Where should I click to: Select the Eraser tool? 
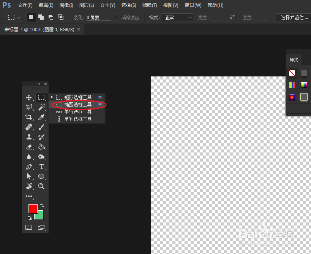[x=29, y=147]
